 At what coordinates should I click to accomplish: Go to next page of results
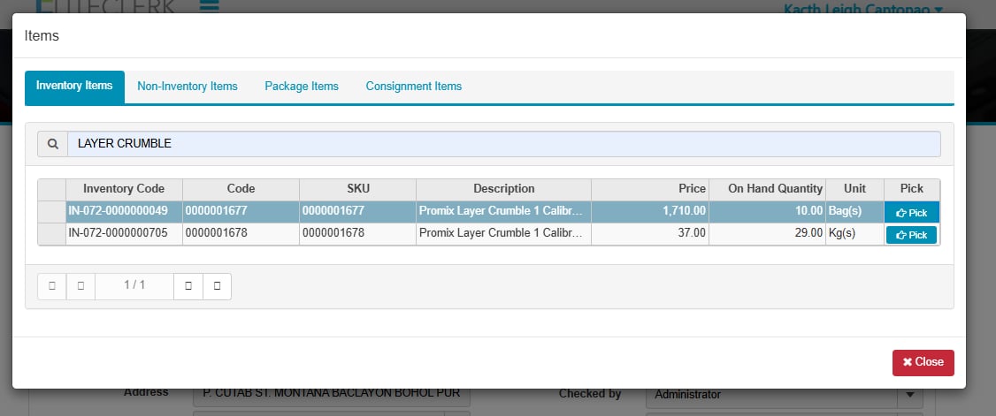click(x=188, y=286)
